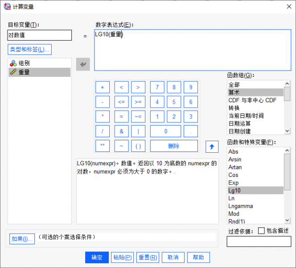
Task: Click the move-variable arrow button
Action: click(x=83, y=64)
